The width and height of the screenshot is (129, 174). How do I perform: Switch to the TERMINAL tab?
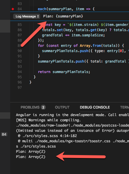coord(125,107)
